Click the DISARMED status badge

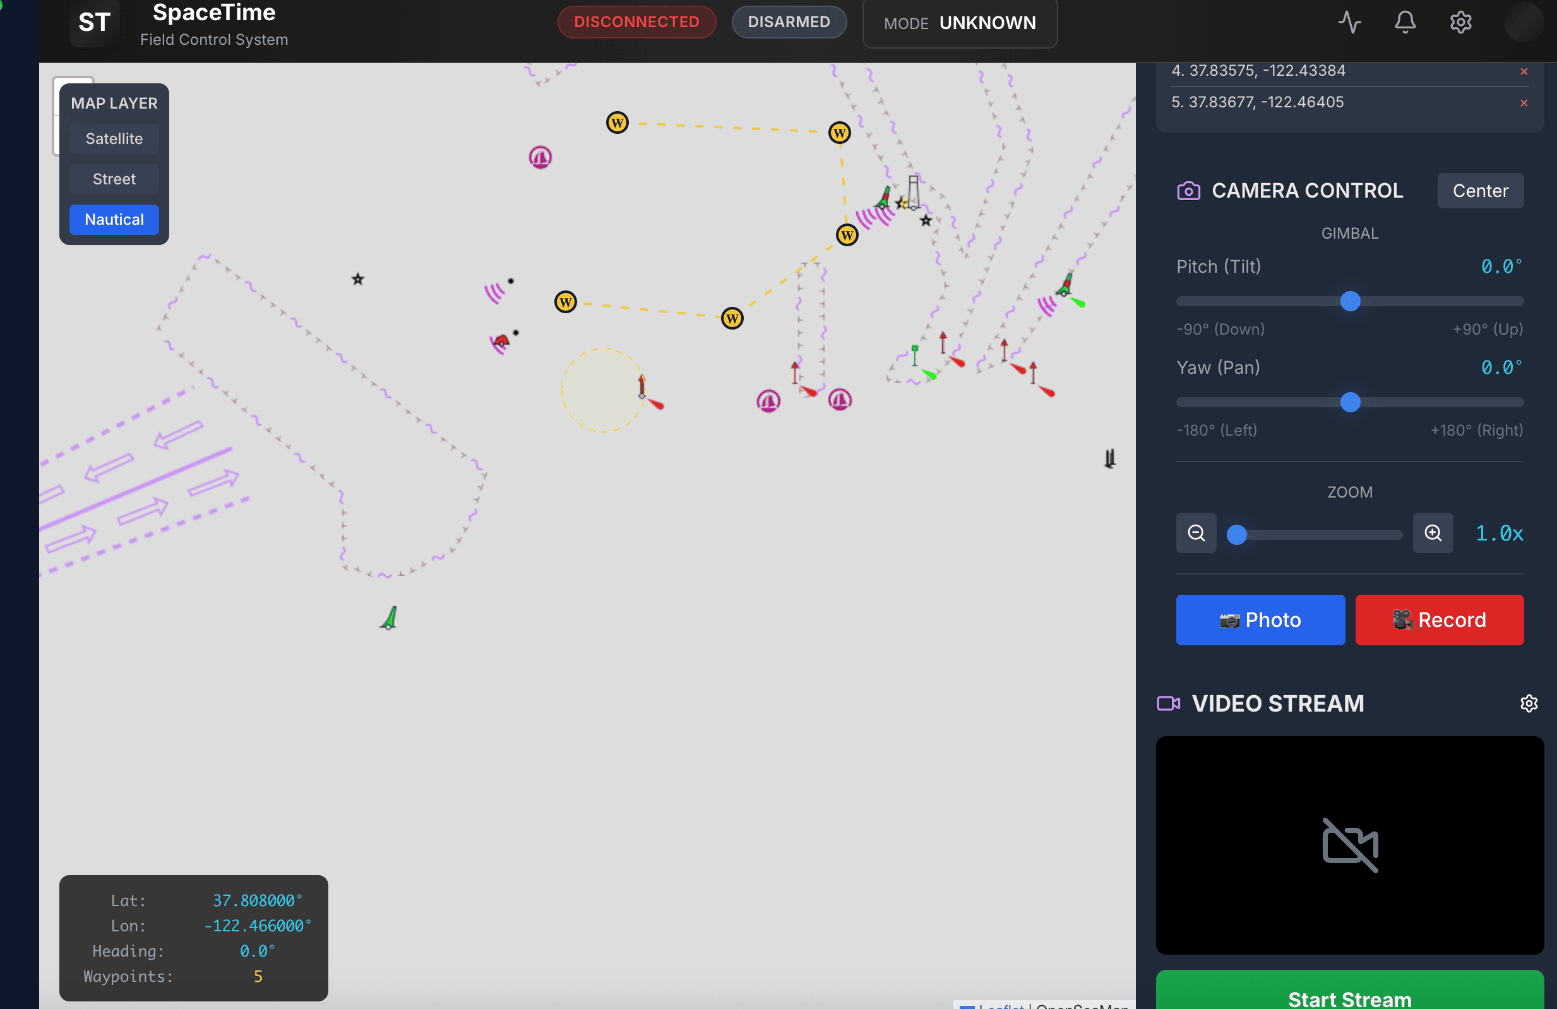pos(789,21)
